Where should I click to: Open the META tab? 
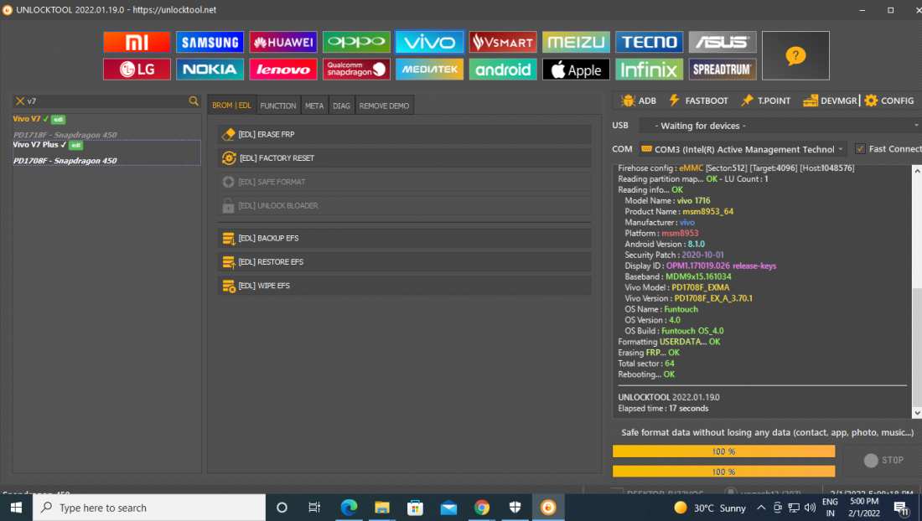pyautogui.click(x=314, y=106)
